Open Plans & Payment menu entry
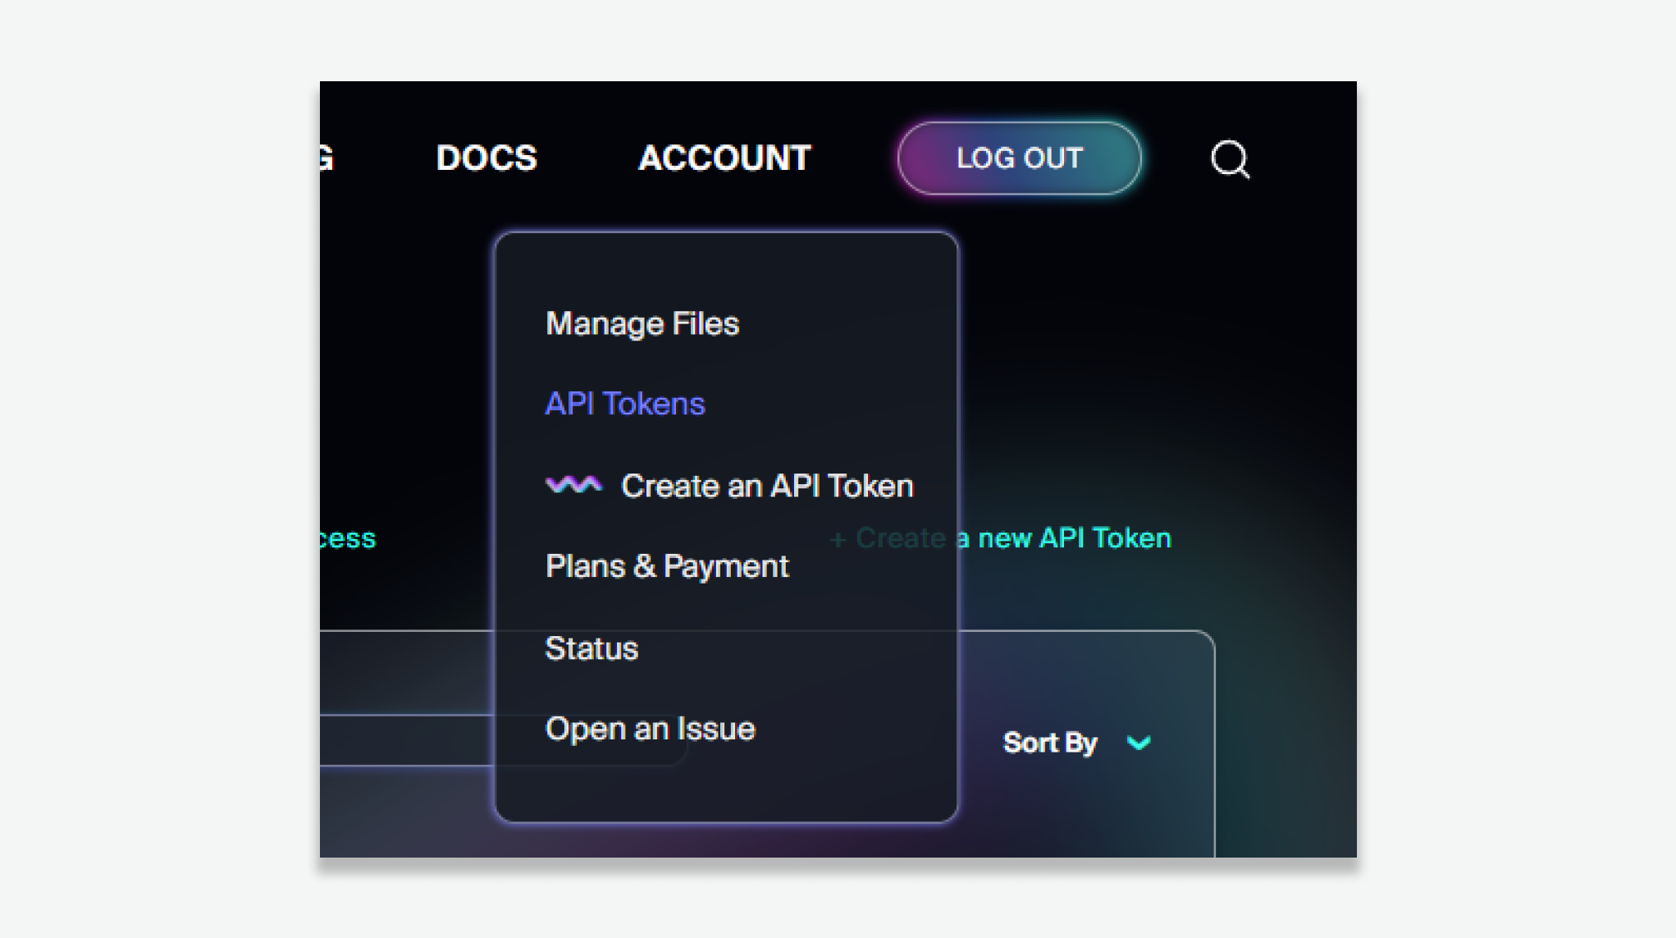Screen dimensions: 1676x938 (x=667, y=566)
